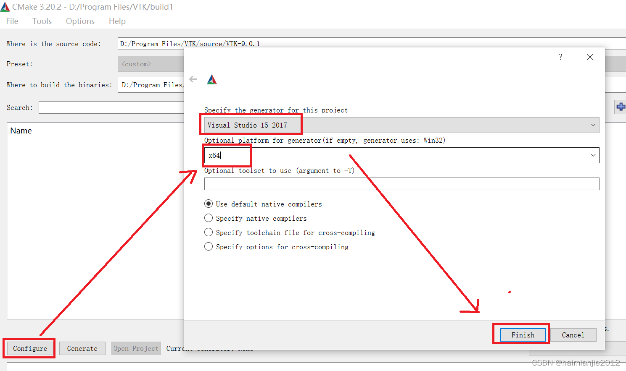Viewport: 626px width, 371px height.
Task: Click the build binaries path field
Action: click(x=151, y=85)
